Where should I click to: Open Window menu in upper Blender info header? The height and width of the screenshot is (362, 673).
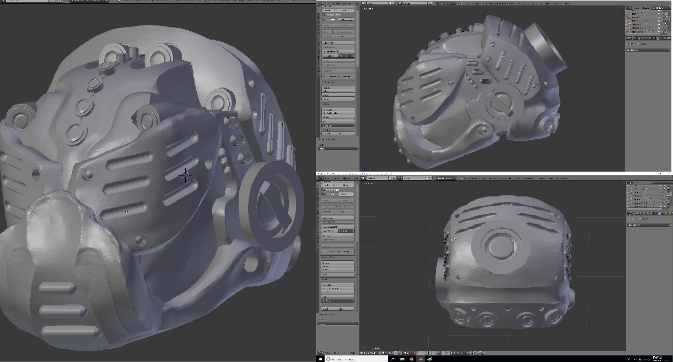click(347, 3)
